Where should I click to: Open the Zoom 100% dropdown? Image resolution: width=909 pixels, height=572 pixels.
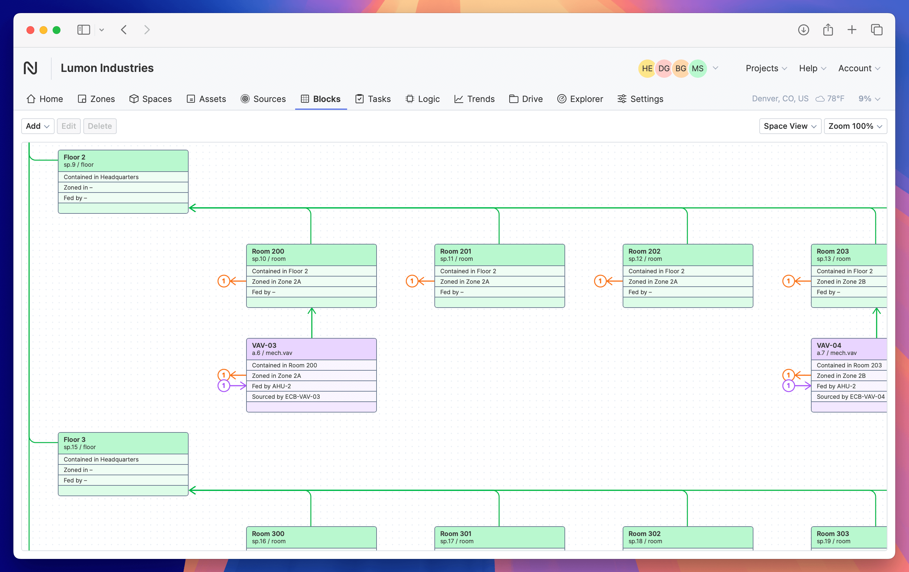pyautogui.click(x=855, y=126)
